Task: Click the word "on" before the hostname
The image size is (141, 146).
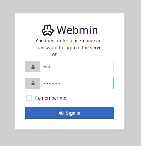Action: (x=55, y=55)
